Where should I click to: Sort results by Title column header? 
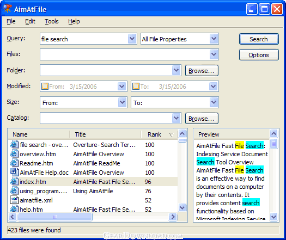tap(106, 134)
